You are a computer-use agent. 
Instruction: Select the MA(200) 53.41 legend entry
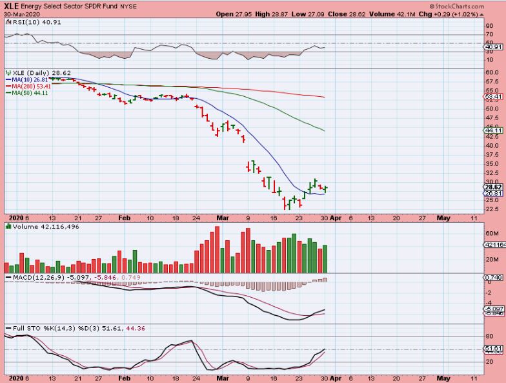tap(28, 87)
